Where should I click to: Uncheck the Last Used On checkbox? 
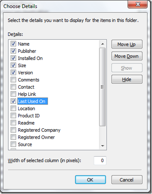pos(13,101)
